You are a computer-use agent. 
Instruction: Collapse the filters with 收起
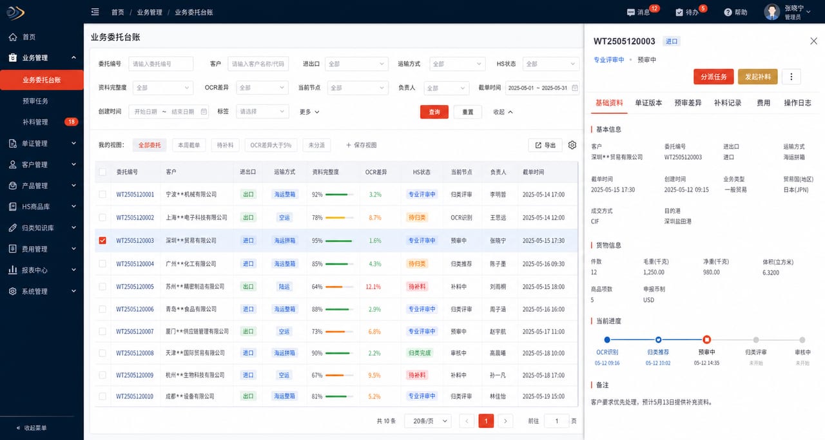tap(503, 111)
